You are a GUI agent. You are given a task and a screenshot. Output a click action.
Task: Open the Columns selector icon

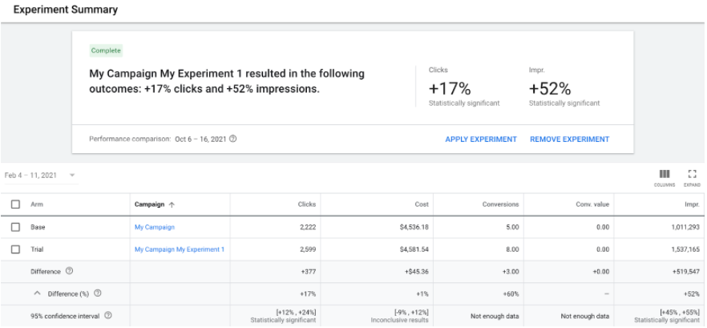pos(665,174)
